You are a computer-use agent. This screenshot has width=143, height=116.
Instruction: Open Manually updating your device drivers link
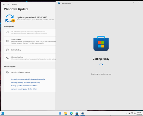(x=24, y=89)
